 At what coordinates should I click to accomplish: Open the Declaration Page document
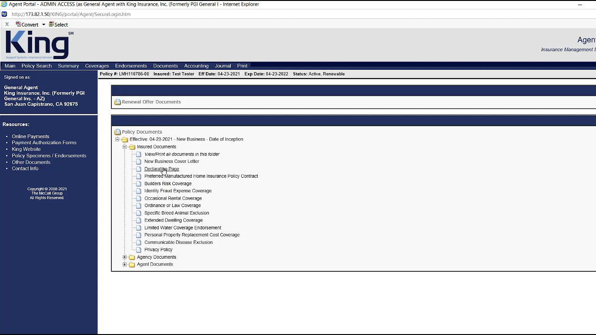pyautogui.click(x=162, y=169)
